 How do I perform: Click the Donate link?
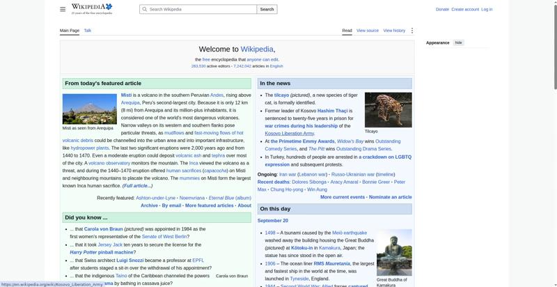tap(442, 9)
